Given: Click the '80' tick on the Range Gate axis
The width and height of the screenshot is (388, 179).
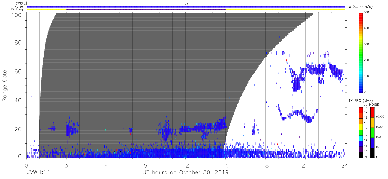Looking at the screenshot, I should point(18,42).
